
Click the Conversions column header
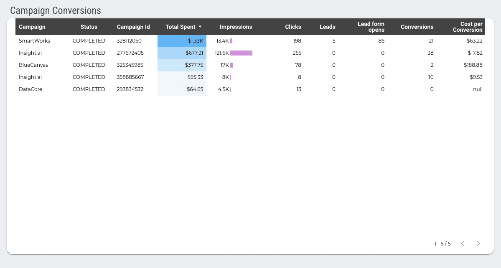(x=417, y=27)
